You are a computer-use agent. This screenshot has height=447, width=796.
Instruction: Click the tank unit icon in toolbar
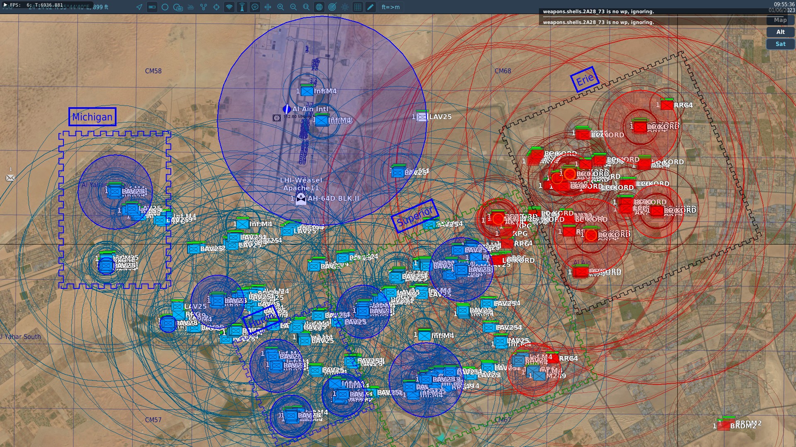tap(191, 7)
